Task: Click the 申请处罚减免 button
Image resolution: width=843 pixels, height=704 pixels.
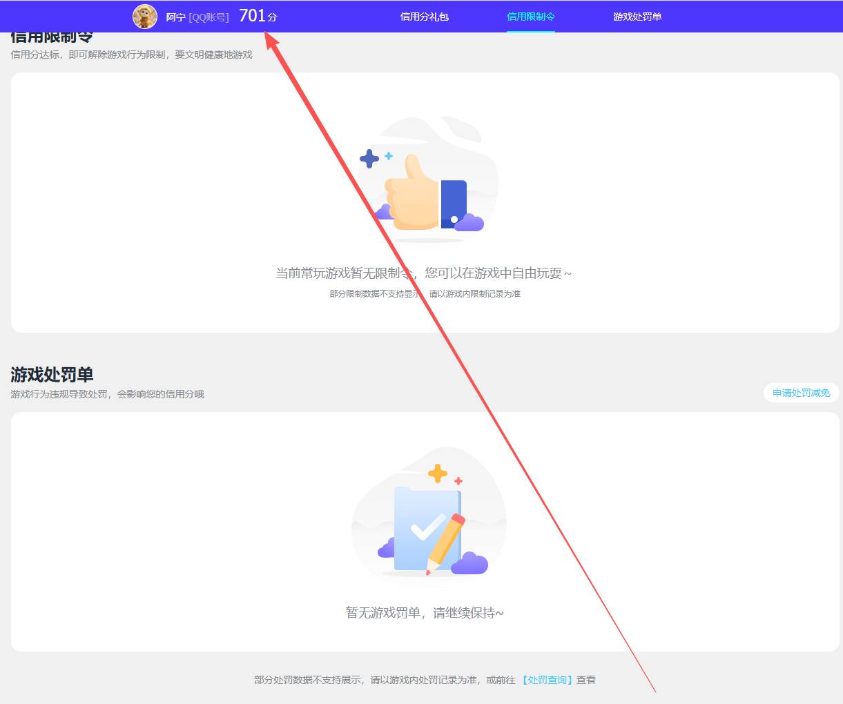Action: [801, 393]
